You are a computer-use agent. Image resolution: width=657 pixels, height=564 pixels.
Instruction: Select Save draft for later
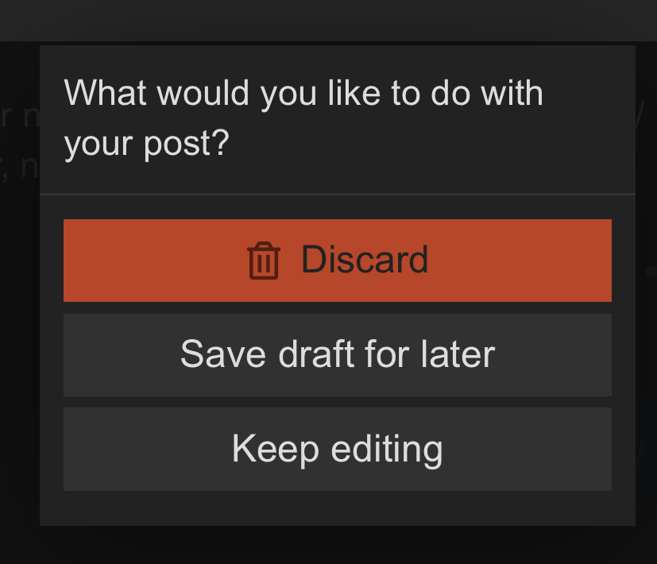[337, 354]
